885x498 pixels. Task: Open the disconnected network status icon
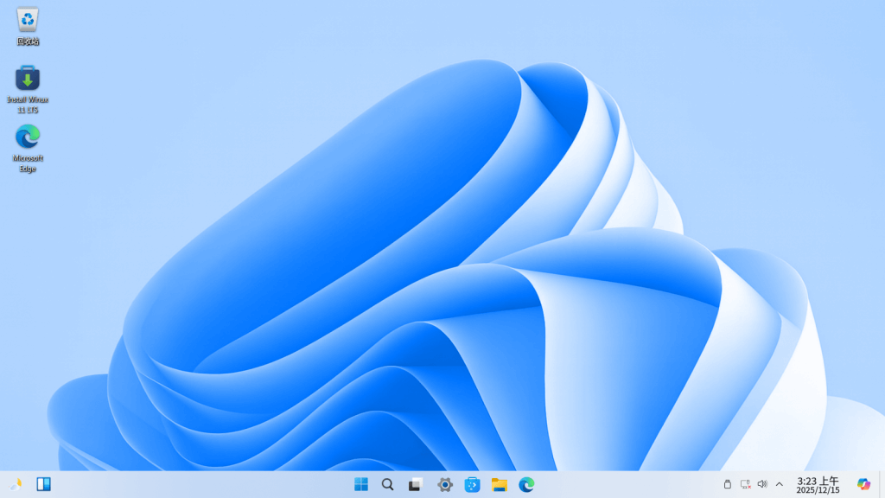pos(746,484)
